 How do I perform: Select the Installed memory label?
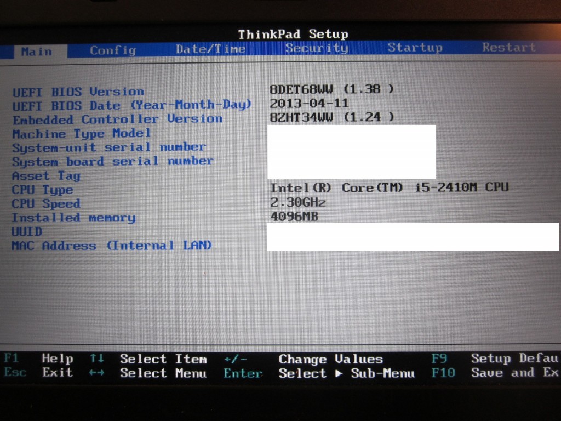[74, 218]
